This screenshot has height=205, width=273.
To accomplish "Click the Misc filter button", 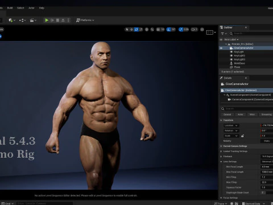I will 252,114.
